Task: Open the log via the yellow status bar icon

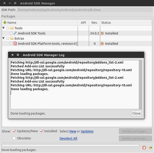Action: tap(150, 148)
